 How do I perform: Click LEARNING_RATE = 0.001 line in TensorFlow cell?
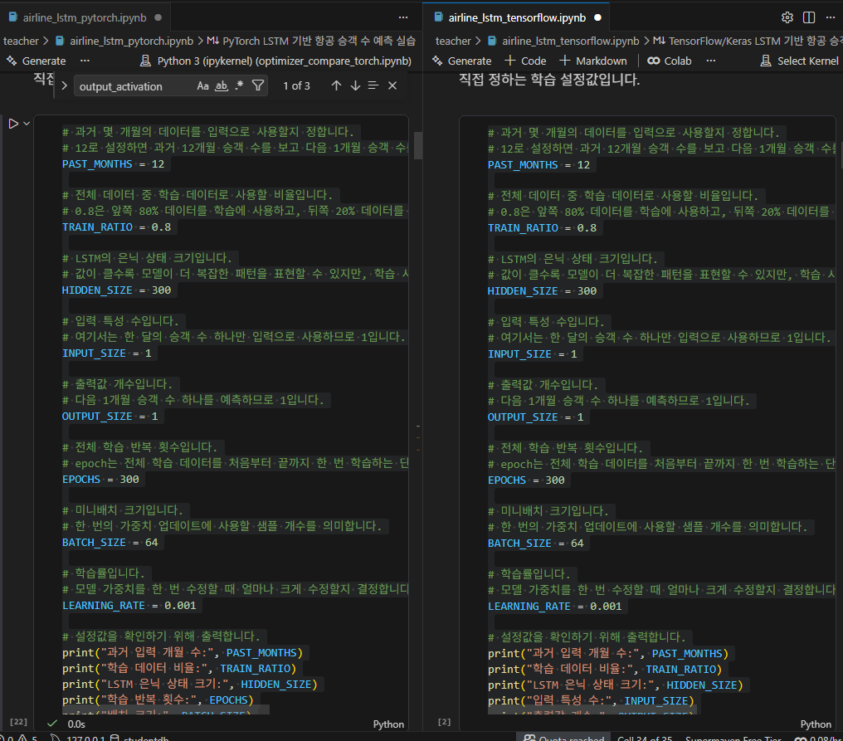pyautogui.click(x=555, y=607)
